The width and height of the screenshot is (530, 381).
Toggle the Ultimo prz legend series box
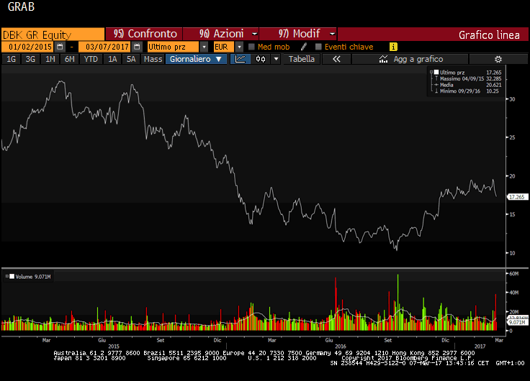(436, 72)
